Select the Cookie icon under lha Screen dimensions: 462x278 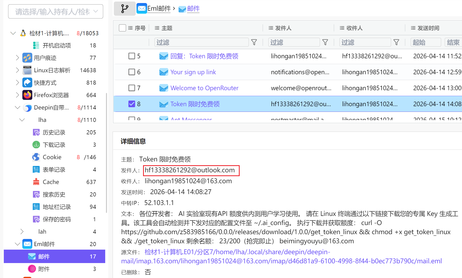(x=36, y=157)
